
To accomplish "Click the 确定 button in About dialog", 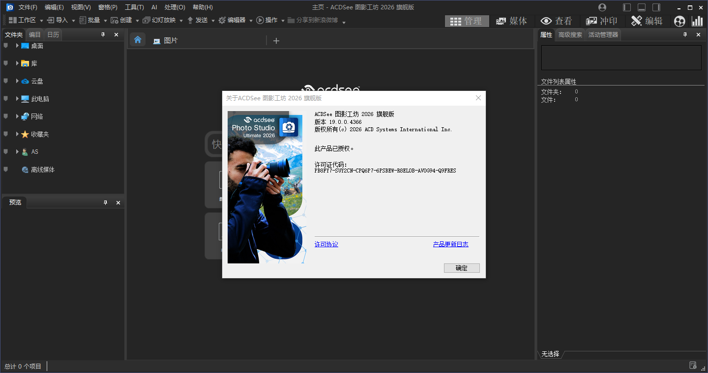I will (461, 268).
